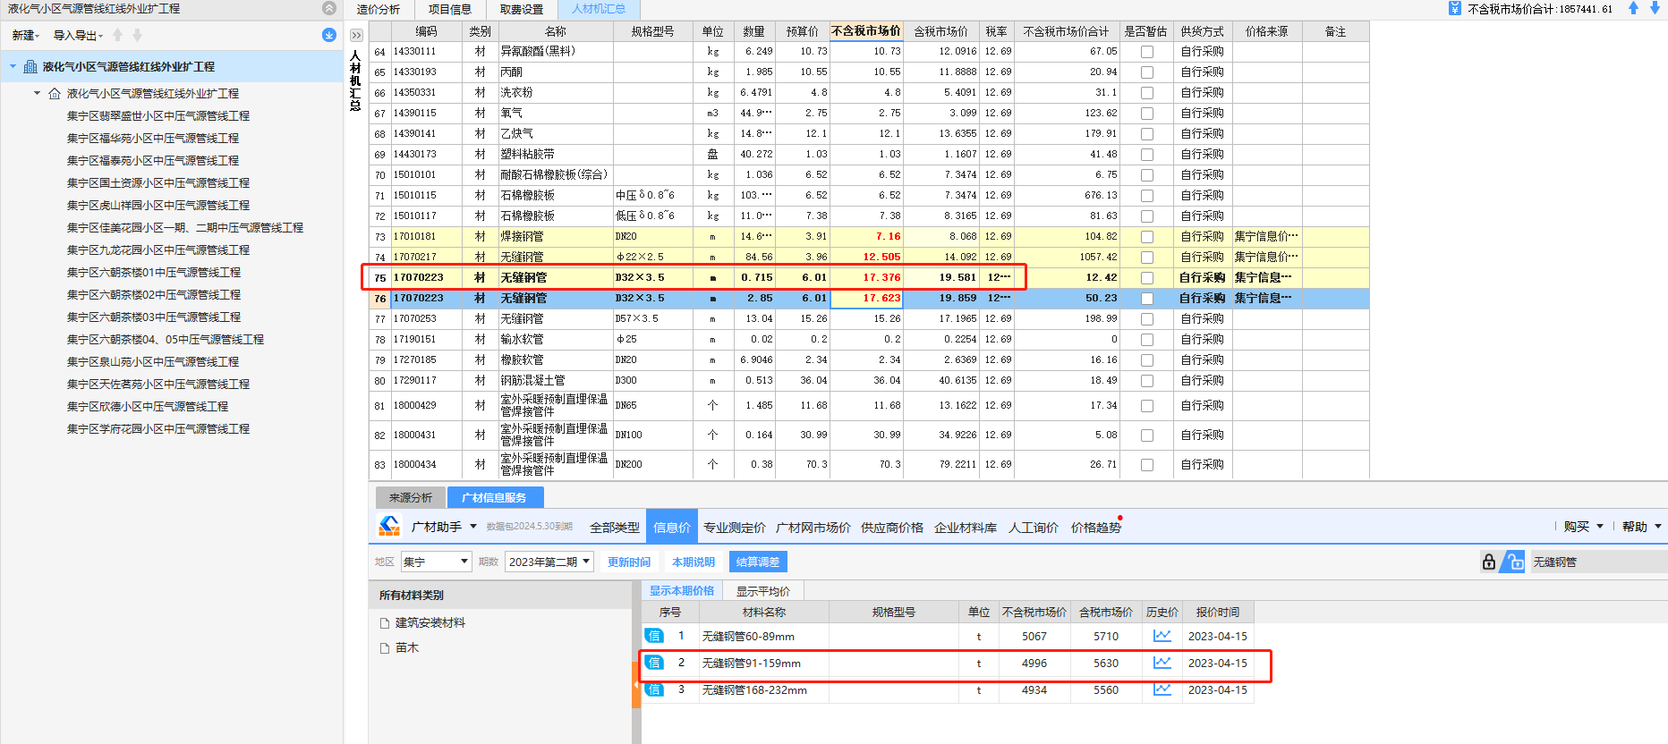Open history price chart for 无缝钢管60-89mm
Screen dimensions: 1668x744
pyautogui.click(x=1162, y=636)
